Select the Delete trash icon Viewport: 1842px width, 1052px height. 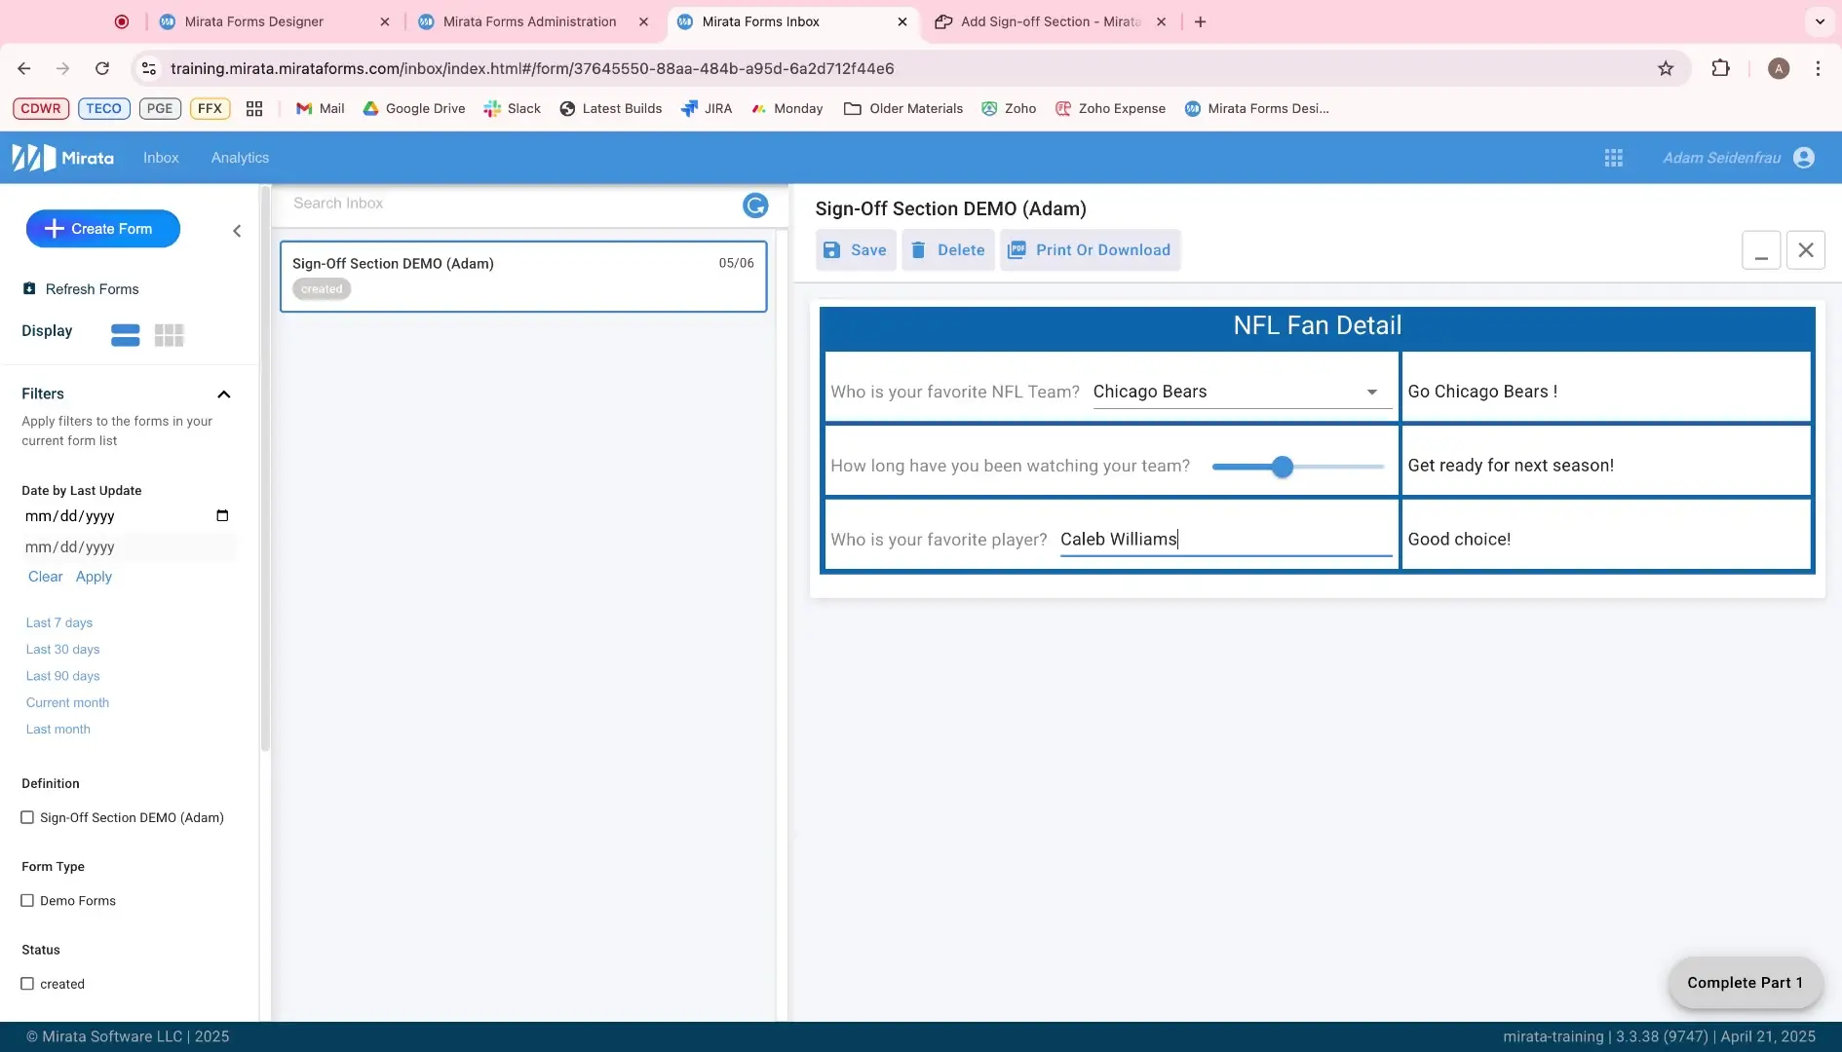pyautogui.click(x=917, y=249)
